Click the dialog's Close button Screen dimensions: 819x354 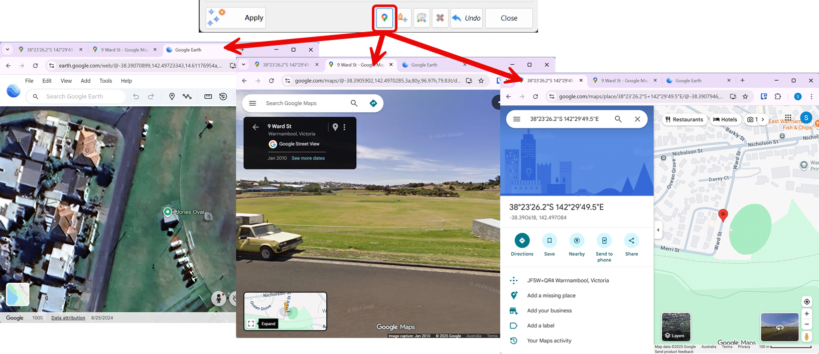(x=509, y=18)
